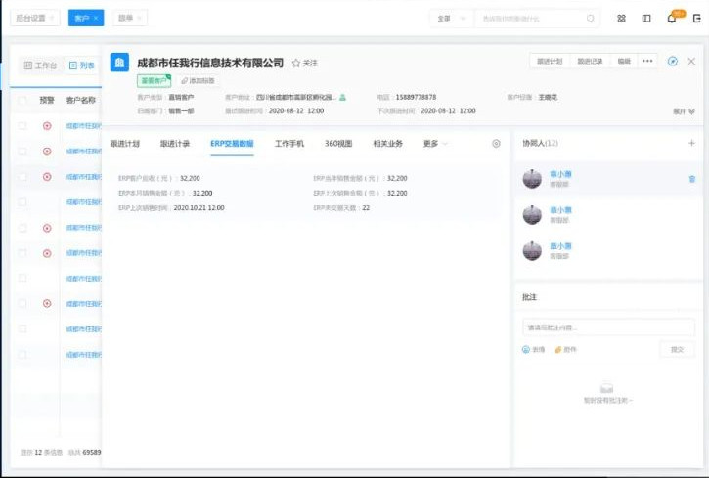709x478 pixels.
Task: Click the green person icon beside address
Action: 342,97
